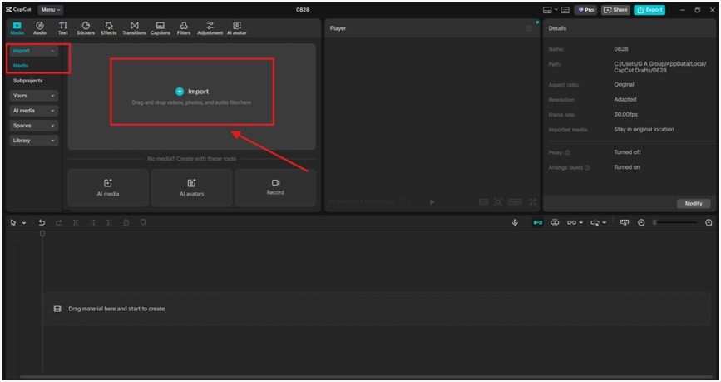Expand the preview axis dropdown arrow
Image resolution: width=721 pixels, height=382 pixels.
605,223
